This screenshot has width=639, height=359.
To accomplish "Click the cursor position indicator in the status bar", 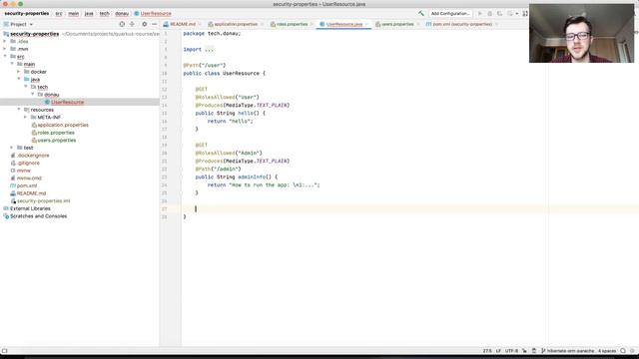I will click(x=487, y=350).
